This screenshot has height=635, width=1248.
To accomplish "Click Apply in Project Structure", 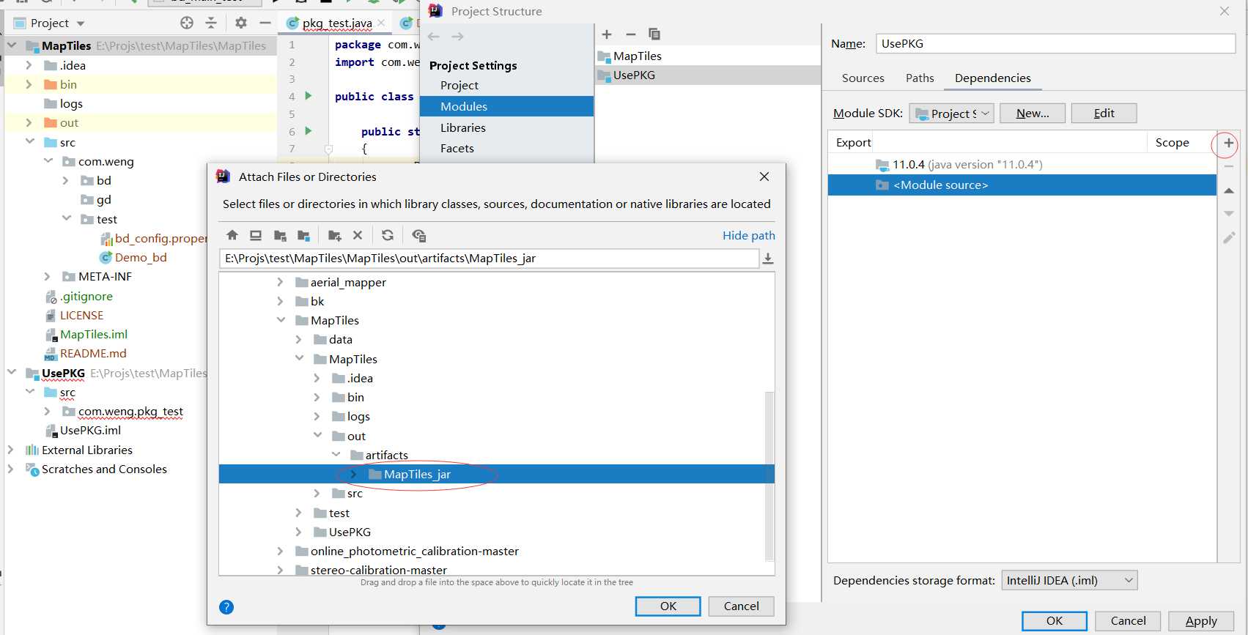I will (1201, 621).
